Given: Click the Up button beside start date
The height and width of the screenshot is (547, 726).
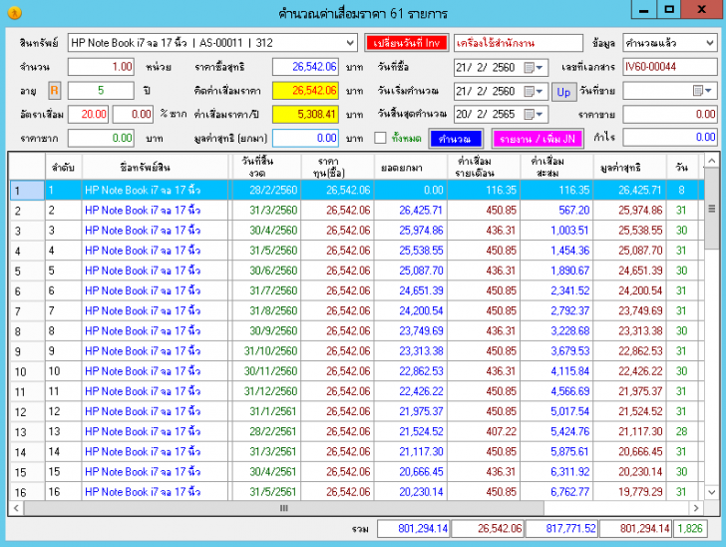Looking at the screenshot, I should pos(563,92).
